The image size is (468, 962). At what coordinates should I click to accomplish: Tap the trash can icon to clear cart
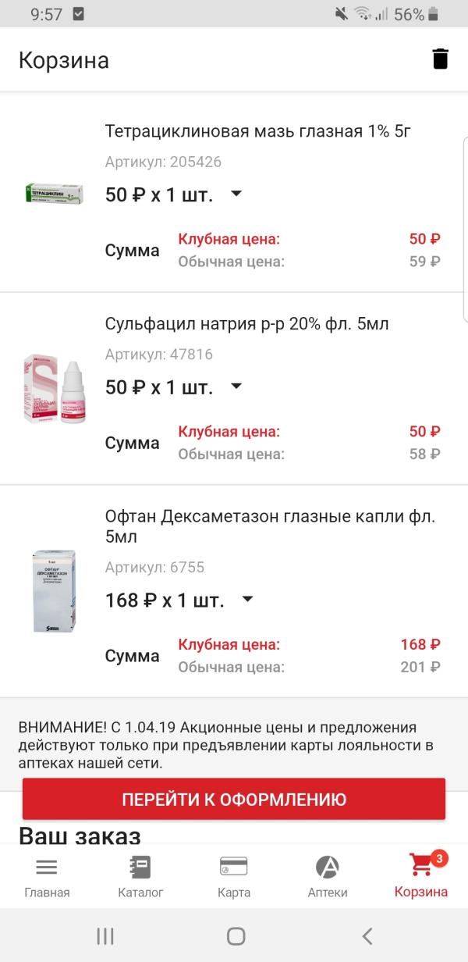click(x=441, y=59)
